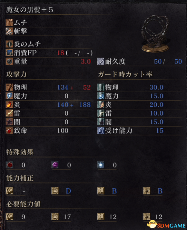The width and height of the screenshot is (187, 230).
Task: Click the 魔女の黒髪+5 item title
Action: (x=29, y=10)
